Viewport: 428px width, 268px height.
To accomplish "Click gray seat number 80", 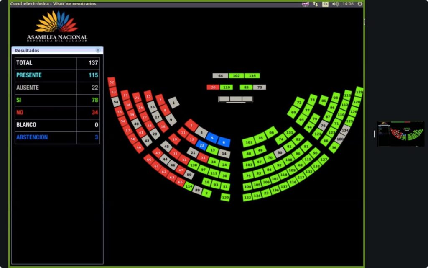I will click(280, 153).
